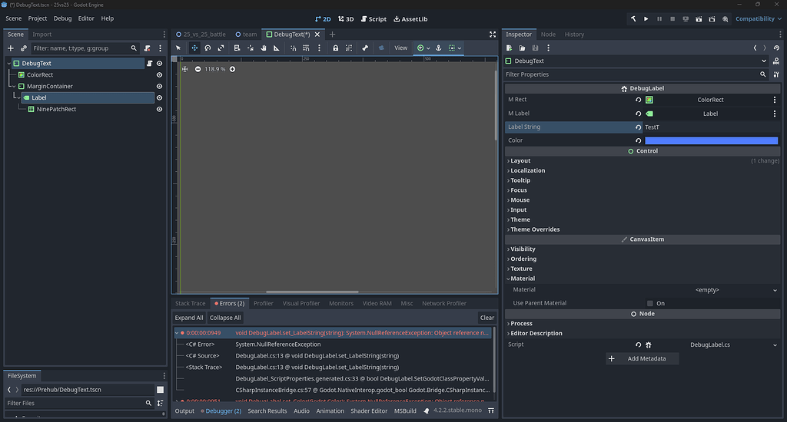Switch to the Node dock tab
Screen dimensions: 787x422
click(x=548, y=35)
